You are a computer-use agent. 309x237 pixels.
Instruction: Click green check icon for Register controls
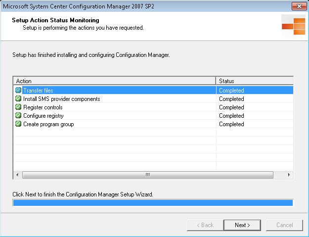pos(18,107)
